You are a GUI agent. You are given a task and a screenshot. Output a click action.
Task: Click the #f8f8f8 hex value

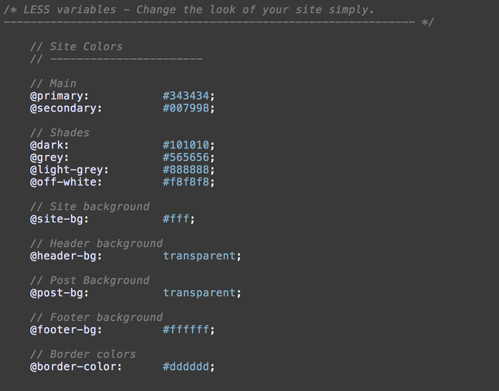pos(186,182)
